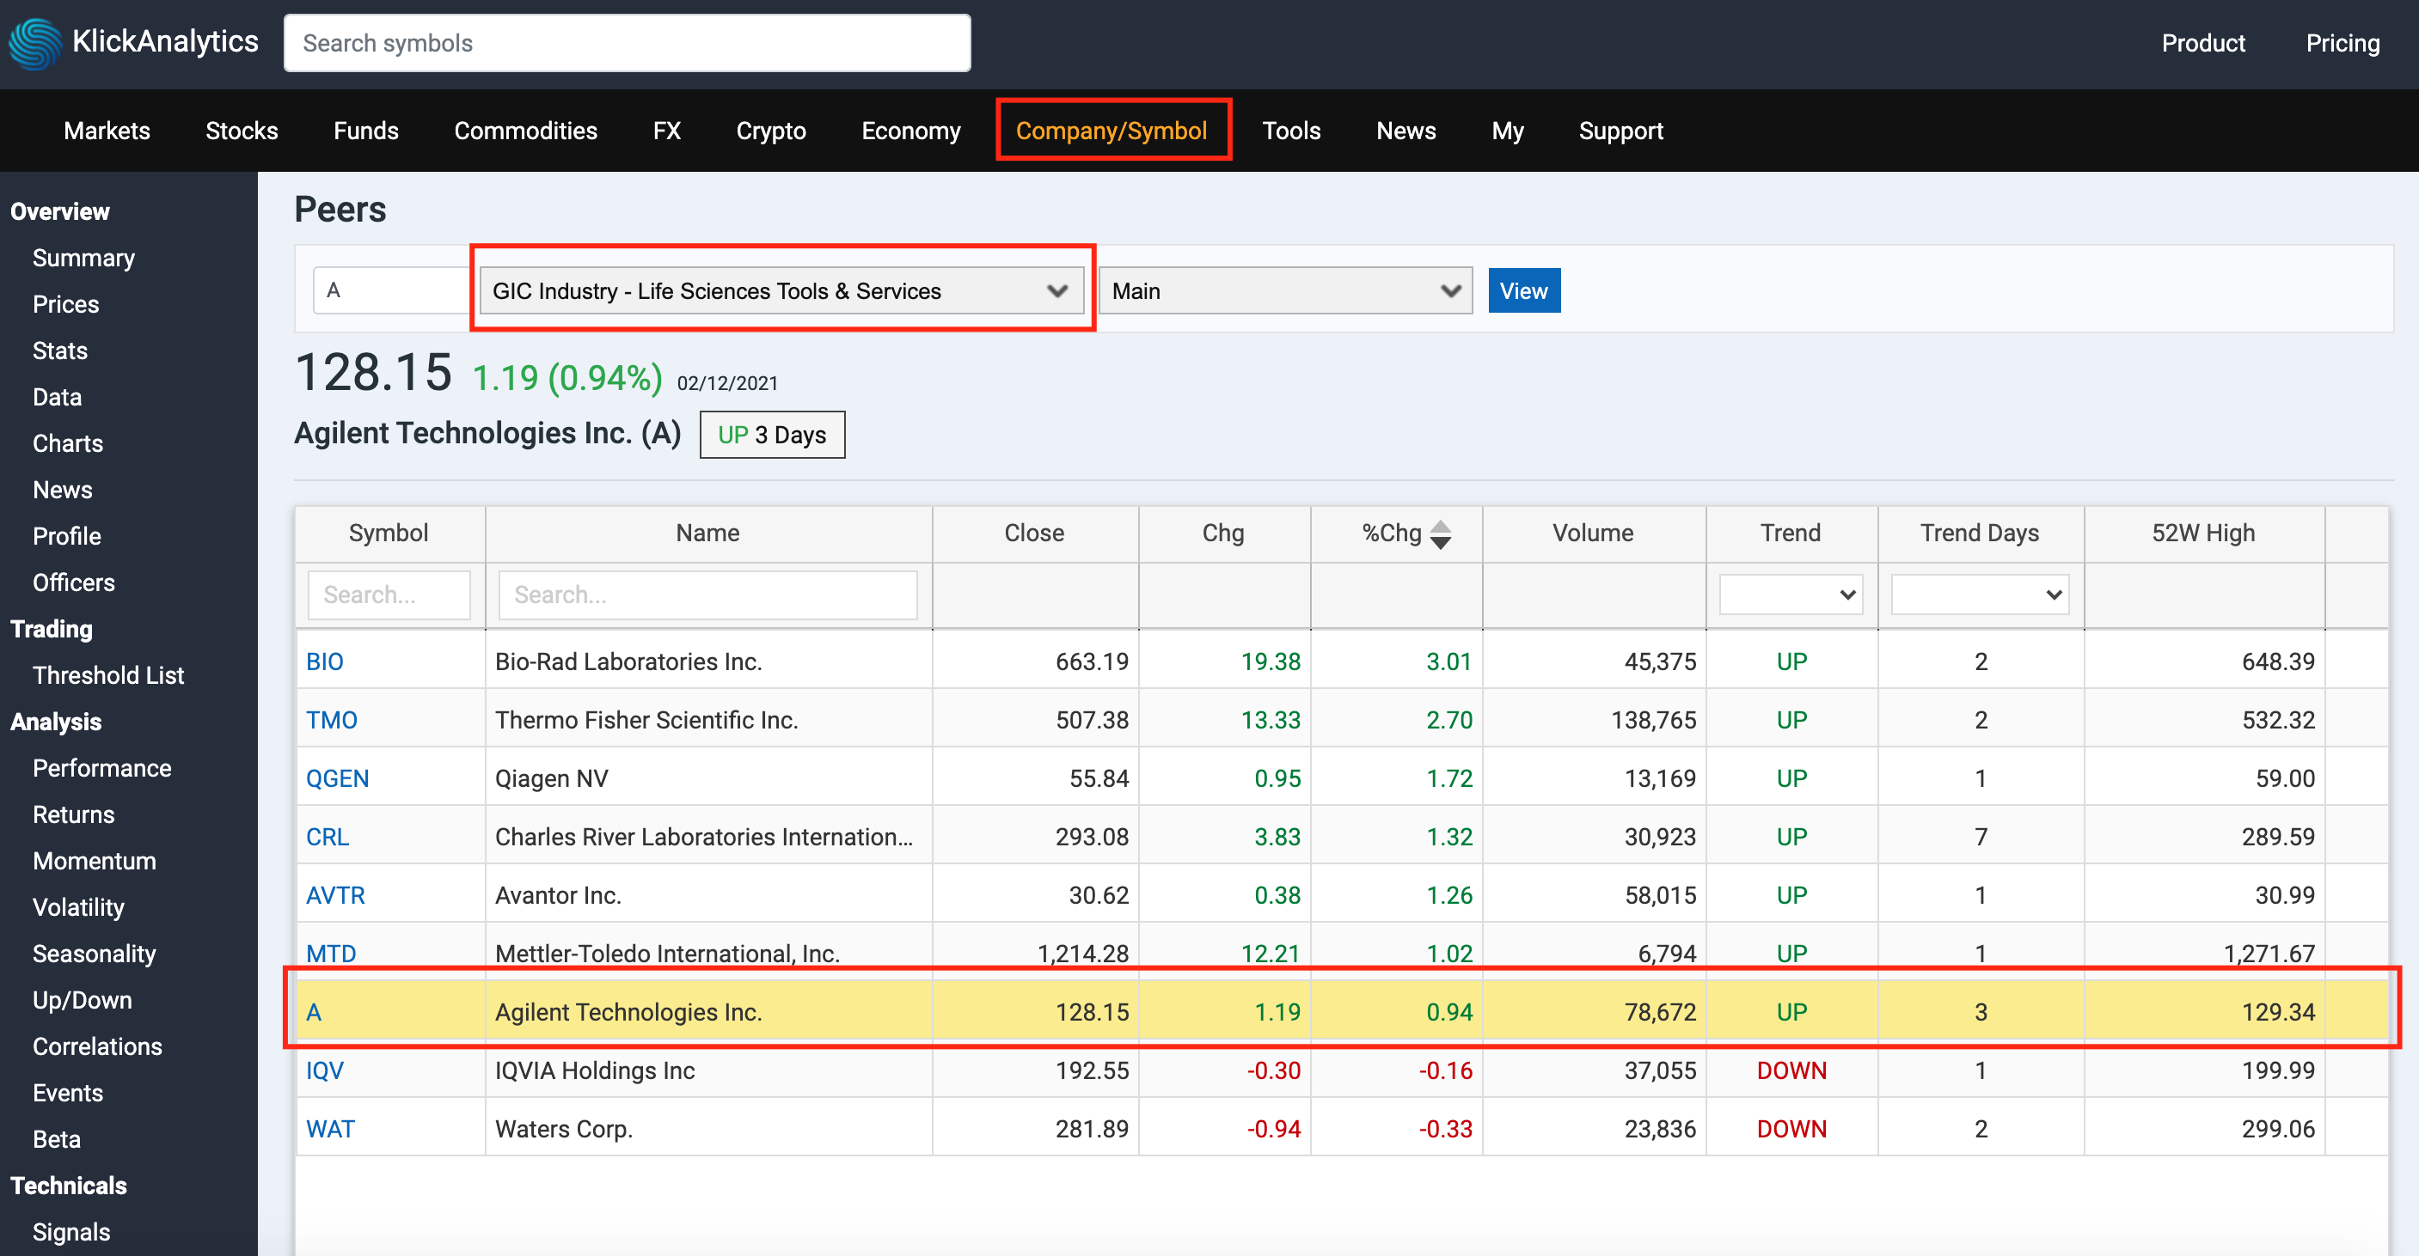This screenshot has height=1256, width=2419.
Task: Open the My menu
Action: pyautogui.click(x=1506, y=131)
